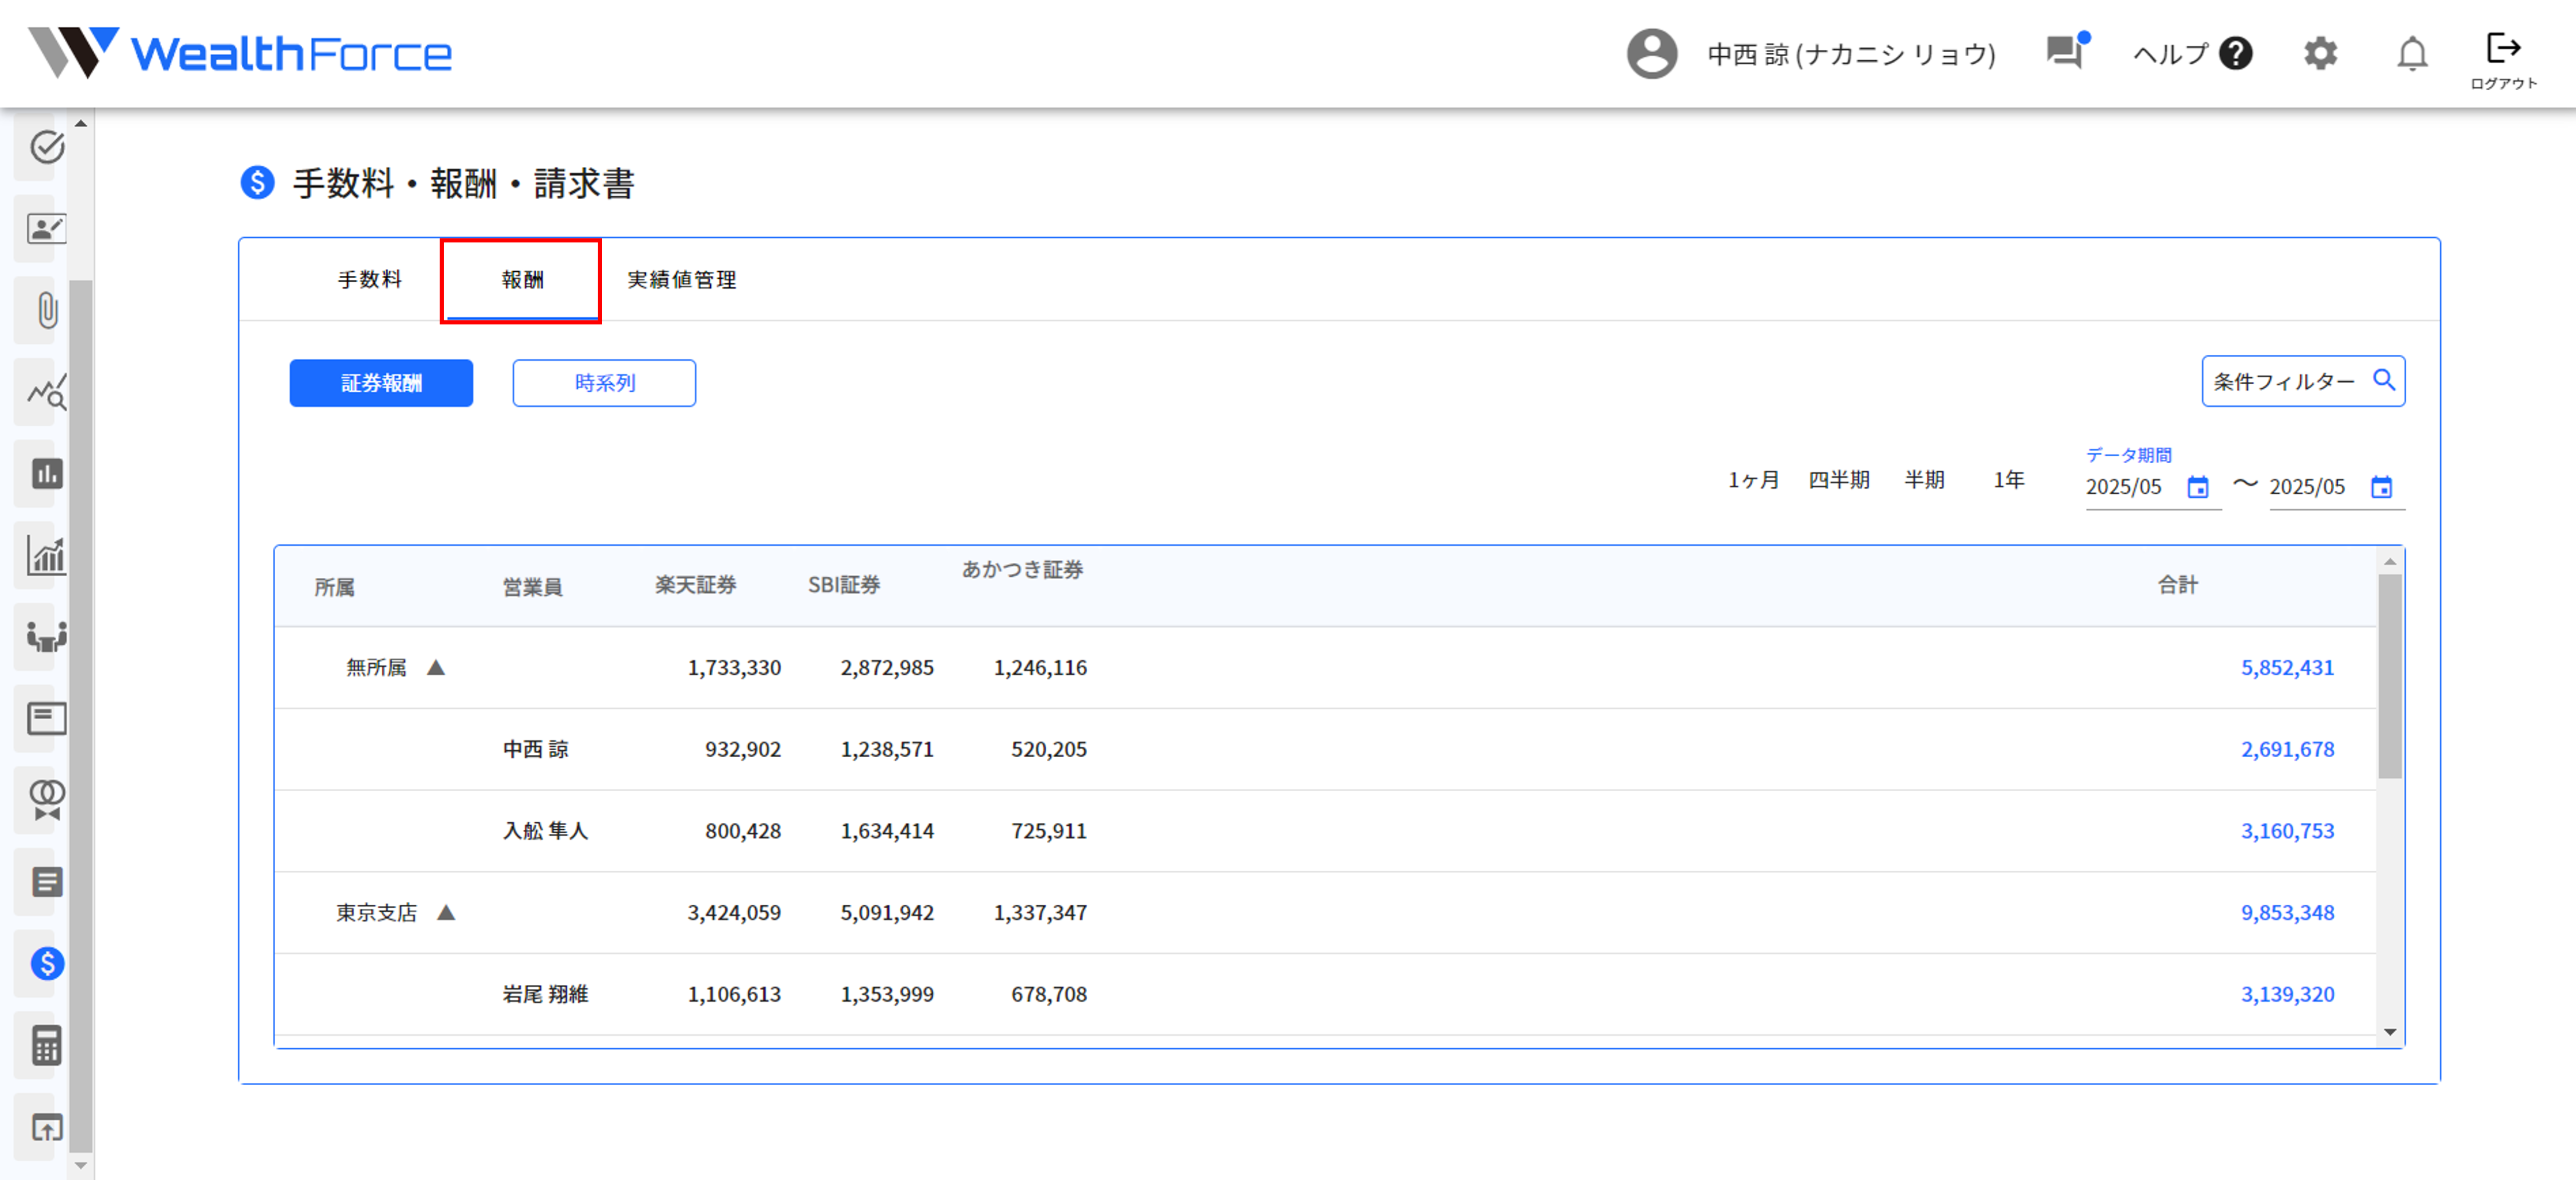Open the chart search analysis sidebar icon
2576x1180 pixels.
coord(46,392)
